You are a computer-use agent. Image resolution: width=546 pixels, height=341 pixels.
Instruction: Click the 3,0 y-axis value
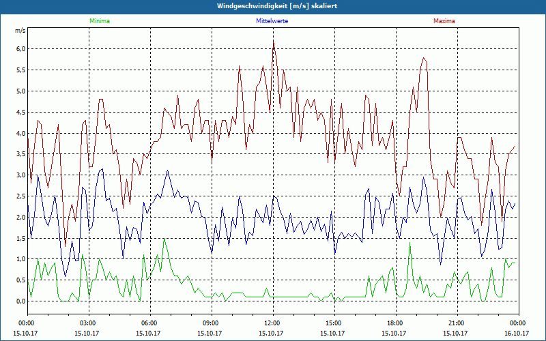click(21, 175)
